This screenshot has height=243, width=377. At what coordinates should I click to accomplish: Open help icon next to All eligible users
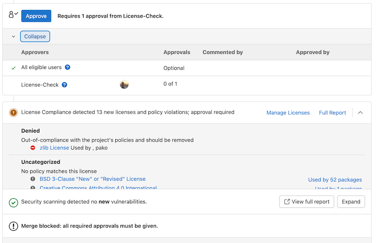[68, 67]
